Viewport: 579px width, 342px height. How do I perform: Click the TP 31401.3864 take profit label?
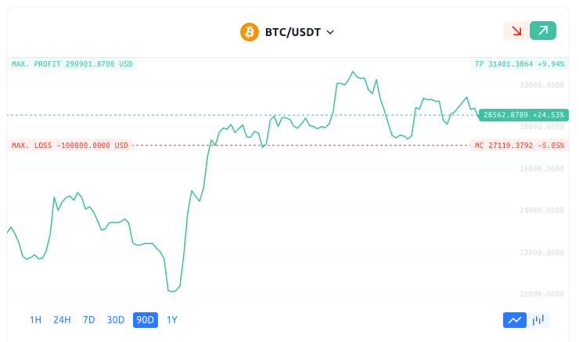(x=520, y=64)
